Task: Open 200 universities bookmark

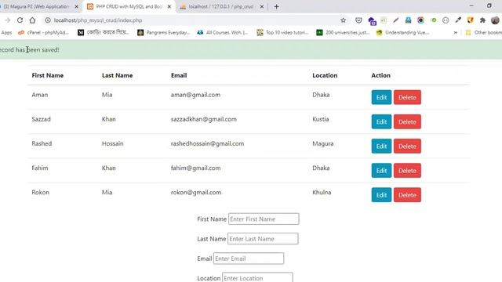Action: [x=343, y=32]
